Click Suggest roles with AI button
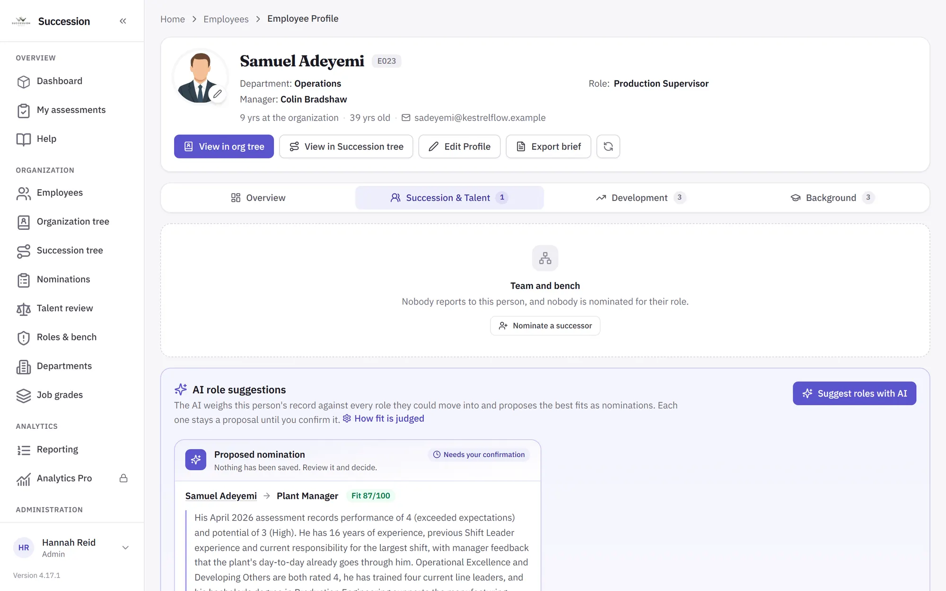The image size is (946, 591). pos(854,393)
